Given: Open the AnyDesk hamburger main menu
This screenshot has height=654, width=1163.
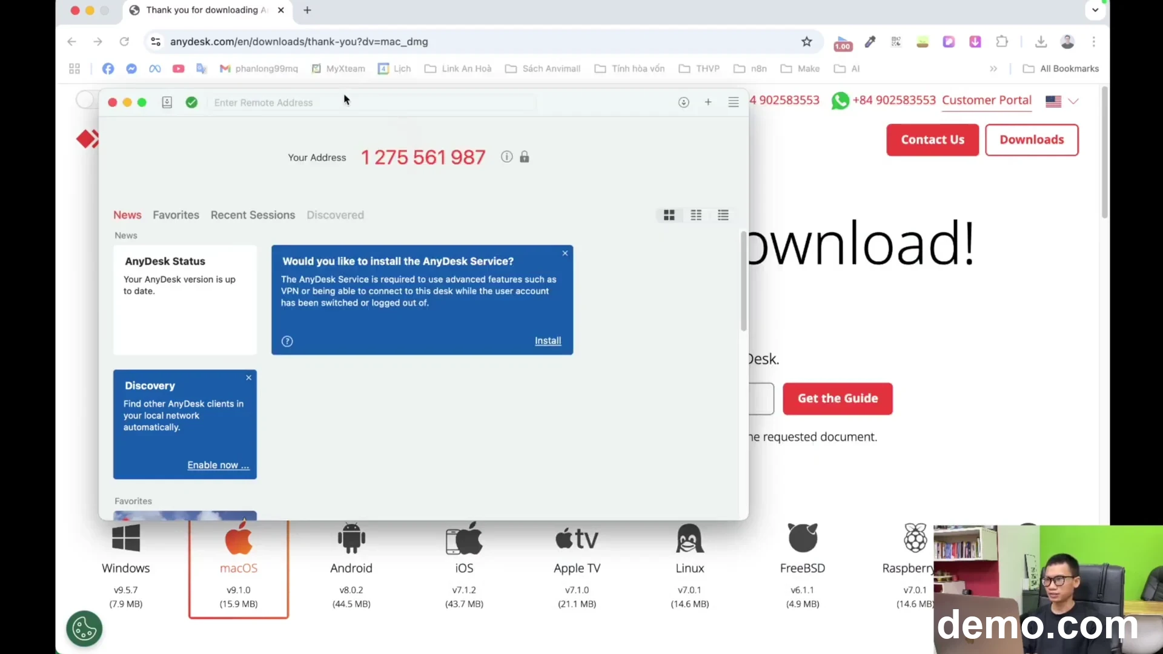Looking at the screenshot, I should (734, 102).
